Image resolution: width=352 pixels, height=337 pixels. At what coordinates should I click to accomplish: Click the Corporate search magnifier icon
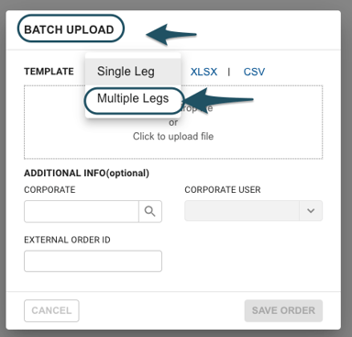pyautogui.click(x=150, y=211)
